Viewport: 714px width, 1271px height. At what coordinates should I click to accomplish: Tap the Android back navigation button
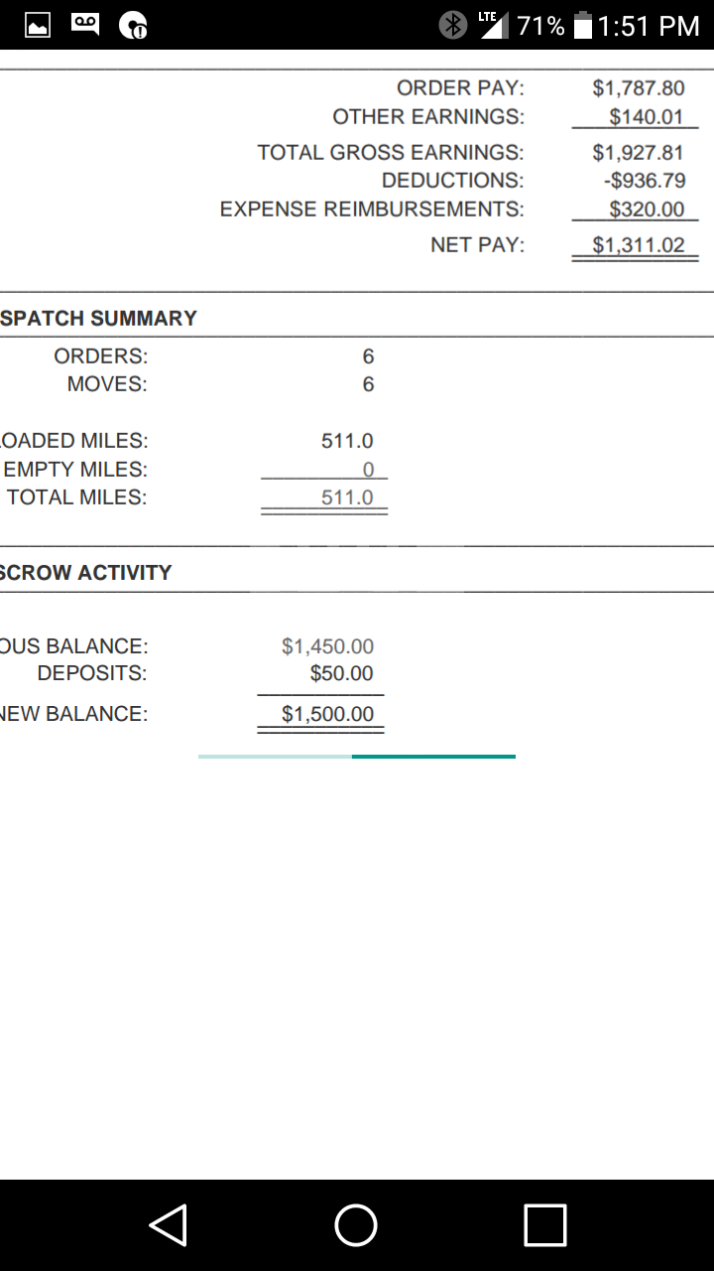169,1224
